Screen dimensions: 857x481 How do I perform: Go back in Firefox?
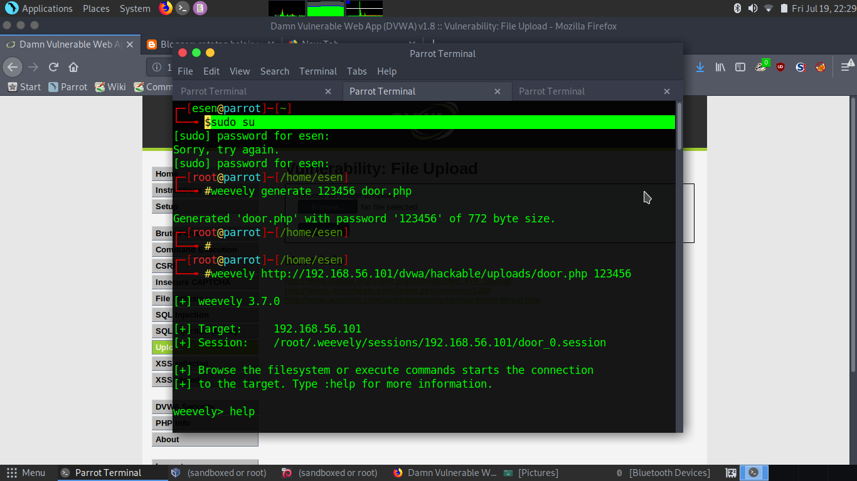(x=13, y=67)
